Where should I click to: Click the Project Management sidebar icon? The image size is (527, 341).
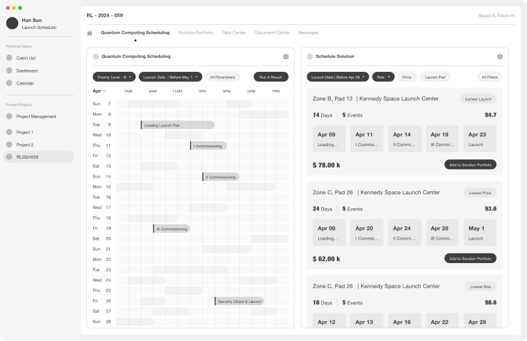9,116
